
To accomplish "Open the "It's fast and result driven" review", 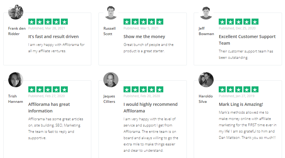I will [x=53, y=37].
